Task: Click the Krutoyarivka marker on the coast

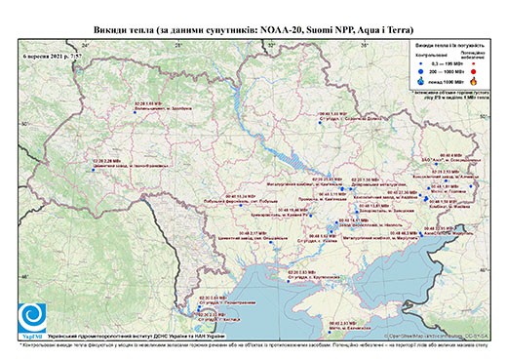Action: tap(288, 281)
